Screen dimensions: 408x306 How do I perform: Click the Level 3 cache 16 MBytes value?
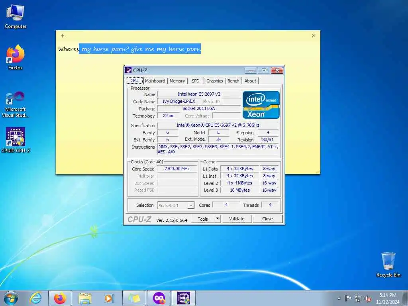coord(239,190)
